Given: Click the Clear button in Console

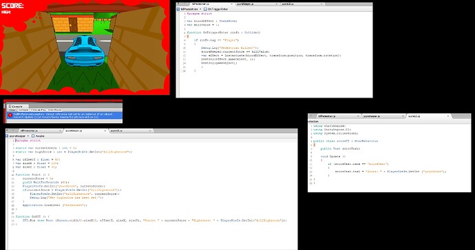Looking at the screenshot, I should coord(12,110).
